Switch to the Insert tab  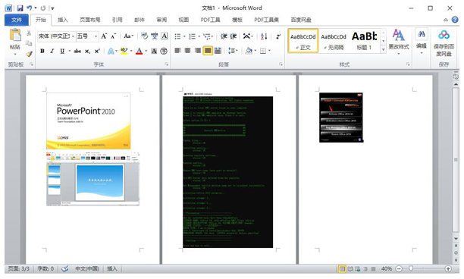click(x=63, y=20)
